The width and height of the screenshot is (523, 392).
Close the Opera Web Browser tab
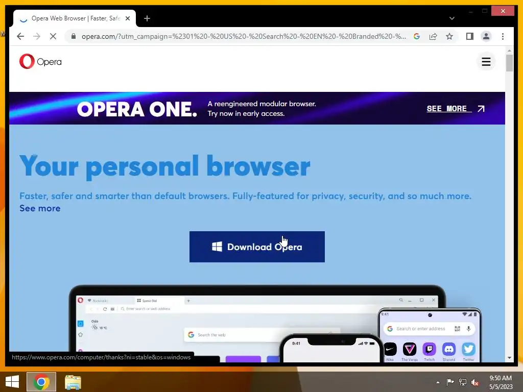pyautogui.click(x=127, y=18)
